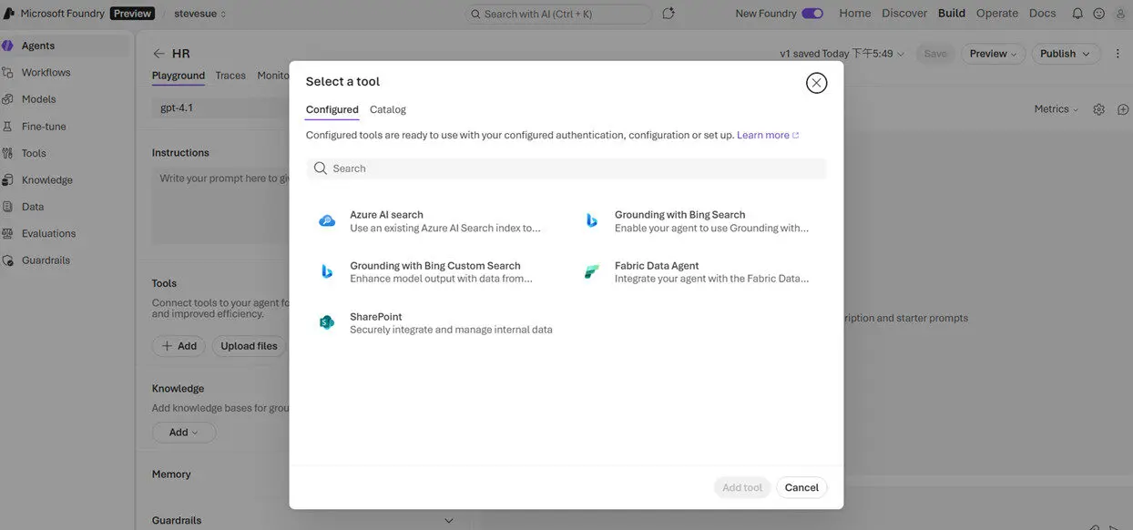This screenshot has width=1133, height=530.
Task: Open notifications bell icon
Action: tap(1077, 14)
